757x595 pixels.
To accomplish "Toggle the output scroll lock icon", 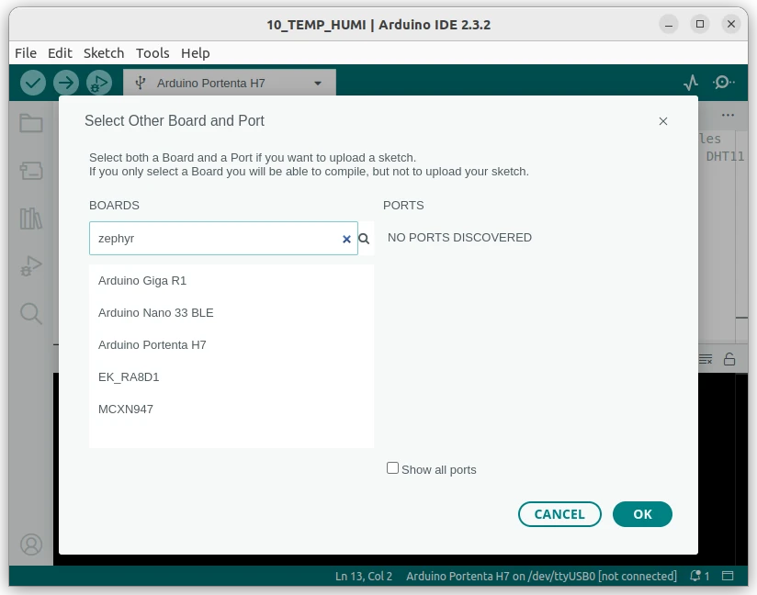I will [x=729, y=359].
